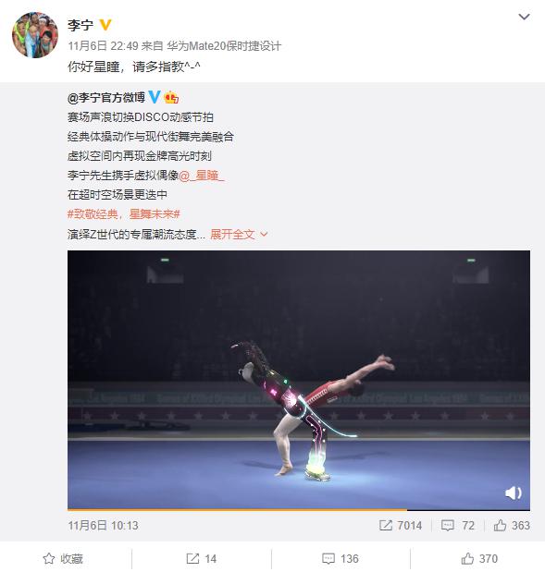This screenshot has height=572, width=545.
Task: Open the post options chevron menu
Action: click(x=524, y=17)
